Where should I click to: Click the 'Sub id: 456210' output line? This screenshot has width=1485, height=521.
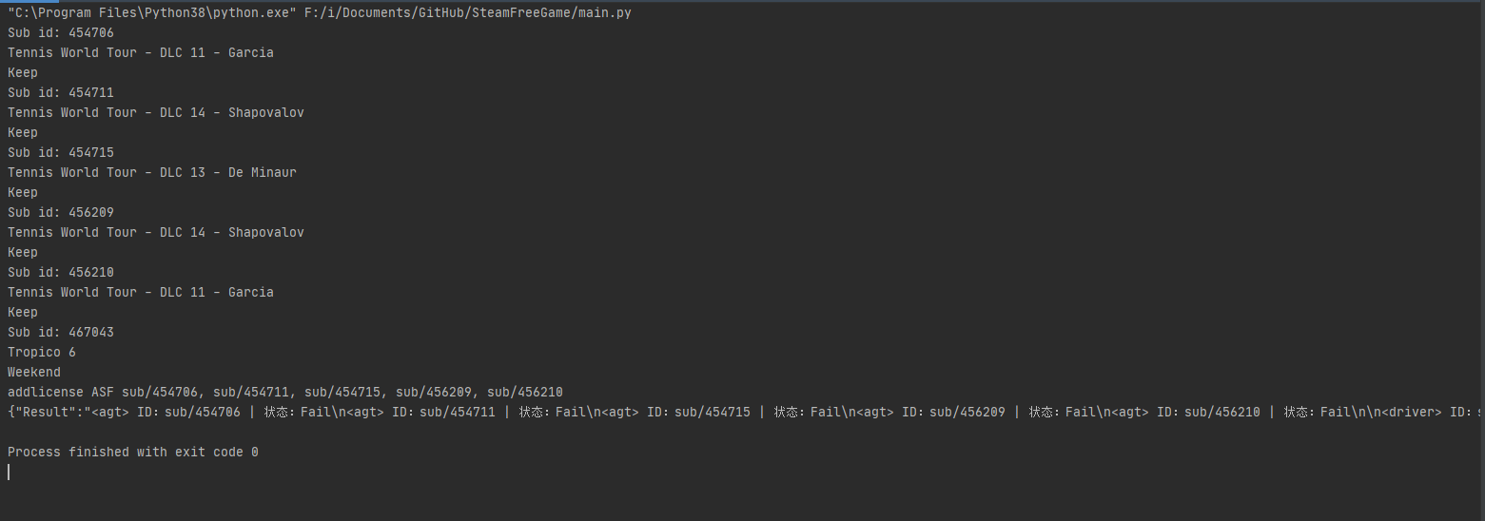click(61, 272)
